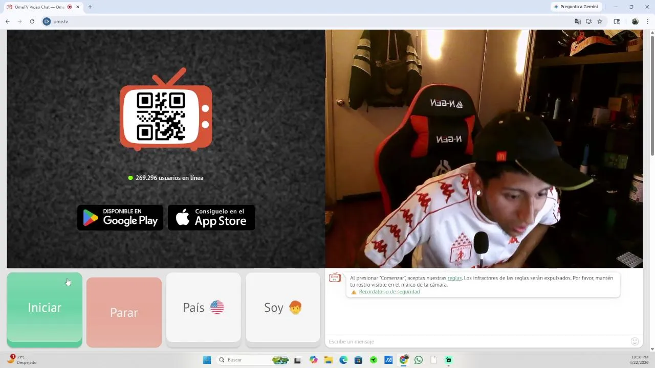
Task: Click the webcam video preview
Action: tap(484, 149)
